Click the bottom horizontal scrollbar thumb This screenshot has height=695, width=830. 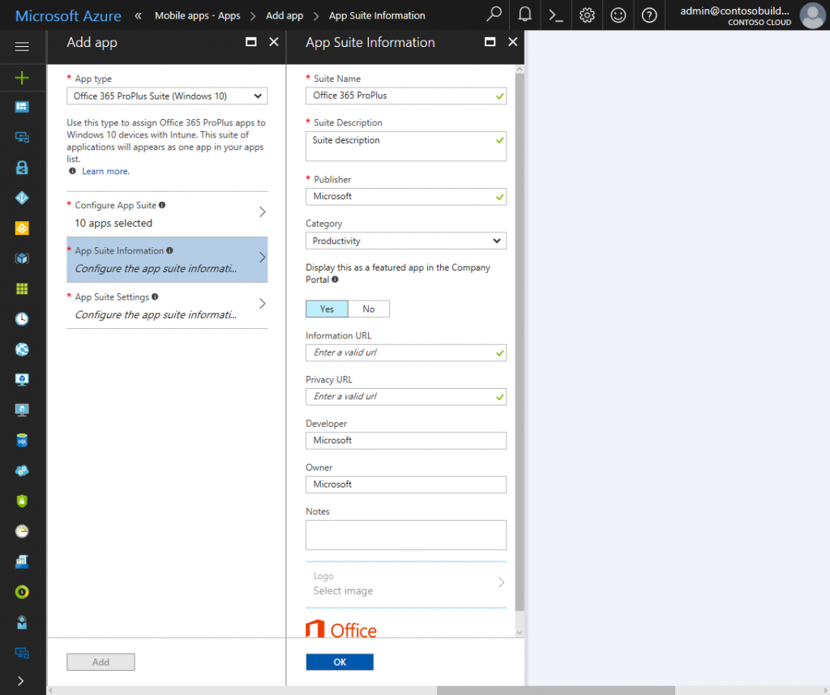[x=555, y=690]
